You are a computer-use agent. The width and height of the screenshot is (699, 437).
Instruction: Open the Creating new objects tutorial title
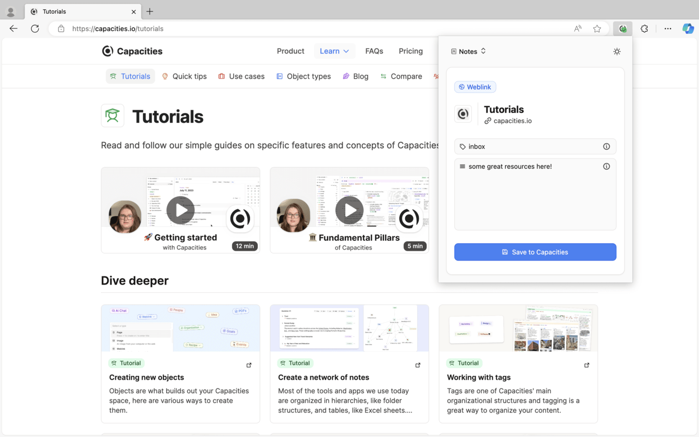pyautogui.click(x=146, y=377)
